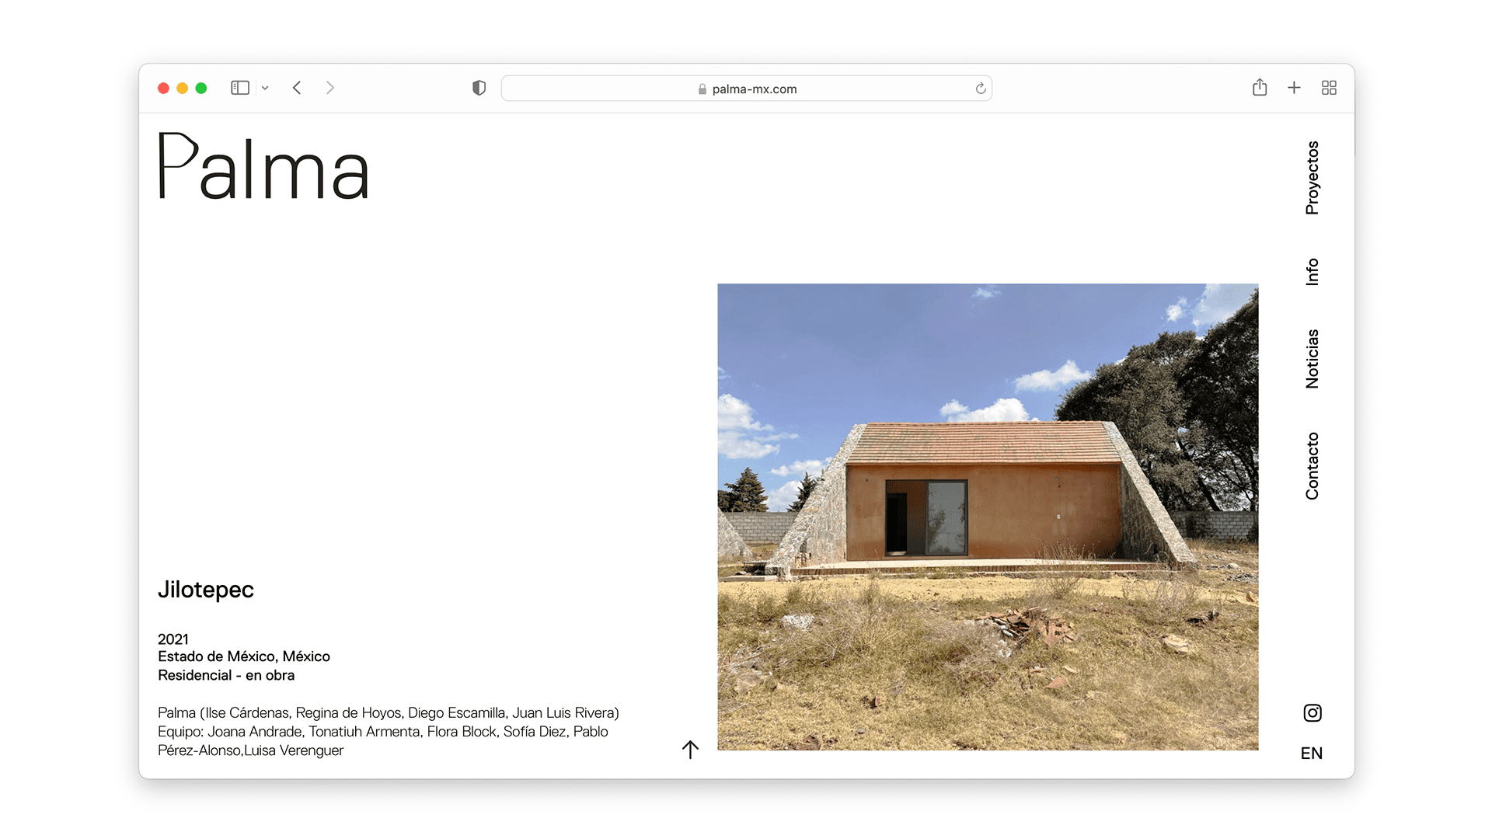Image resolution: width=1492 pixels, height=839 pixels.
Task: Click the 'Equipo: Joana Andrade' credits line
Action: click(383, 731)
